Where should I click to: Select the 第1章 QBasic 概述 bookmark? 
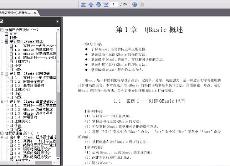(x=26, y=42)
